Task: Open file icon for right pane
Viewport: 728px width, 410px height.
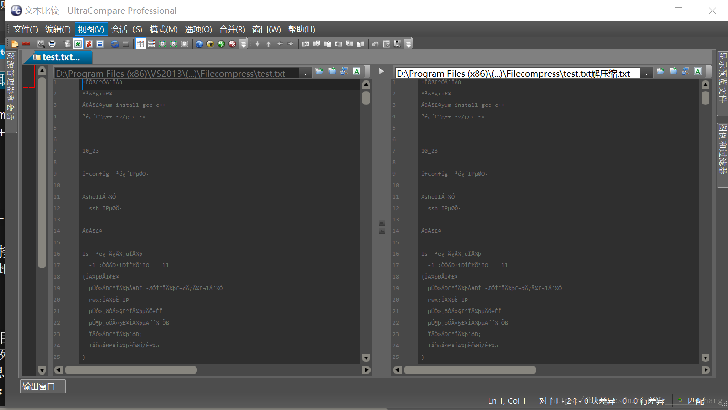Action: [x=661, y=72]
